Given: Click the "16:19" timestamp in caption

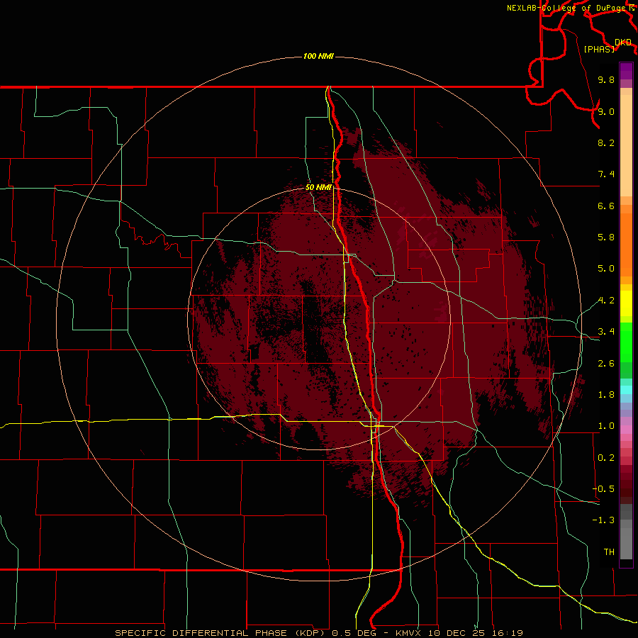Looking at the screenshot, I should pyautogui.click(x=508, y=633).
